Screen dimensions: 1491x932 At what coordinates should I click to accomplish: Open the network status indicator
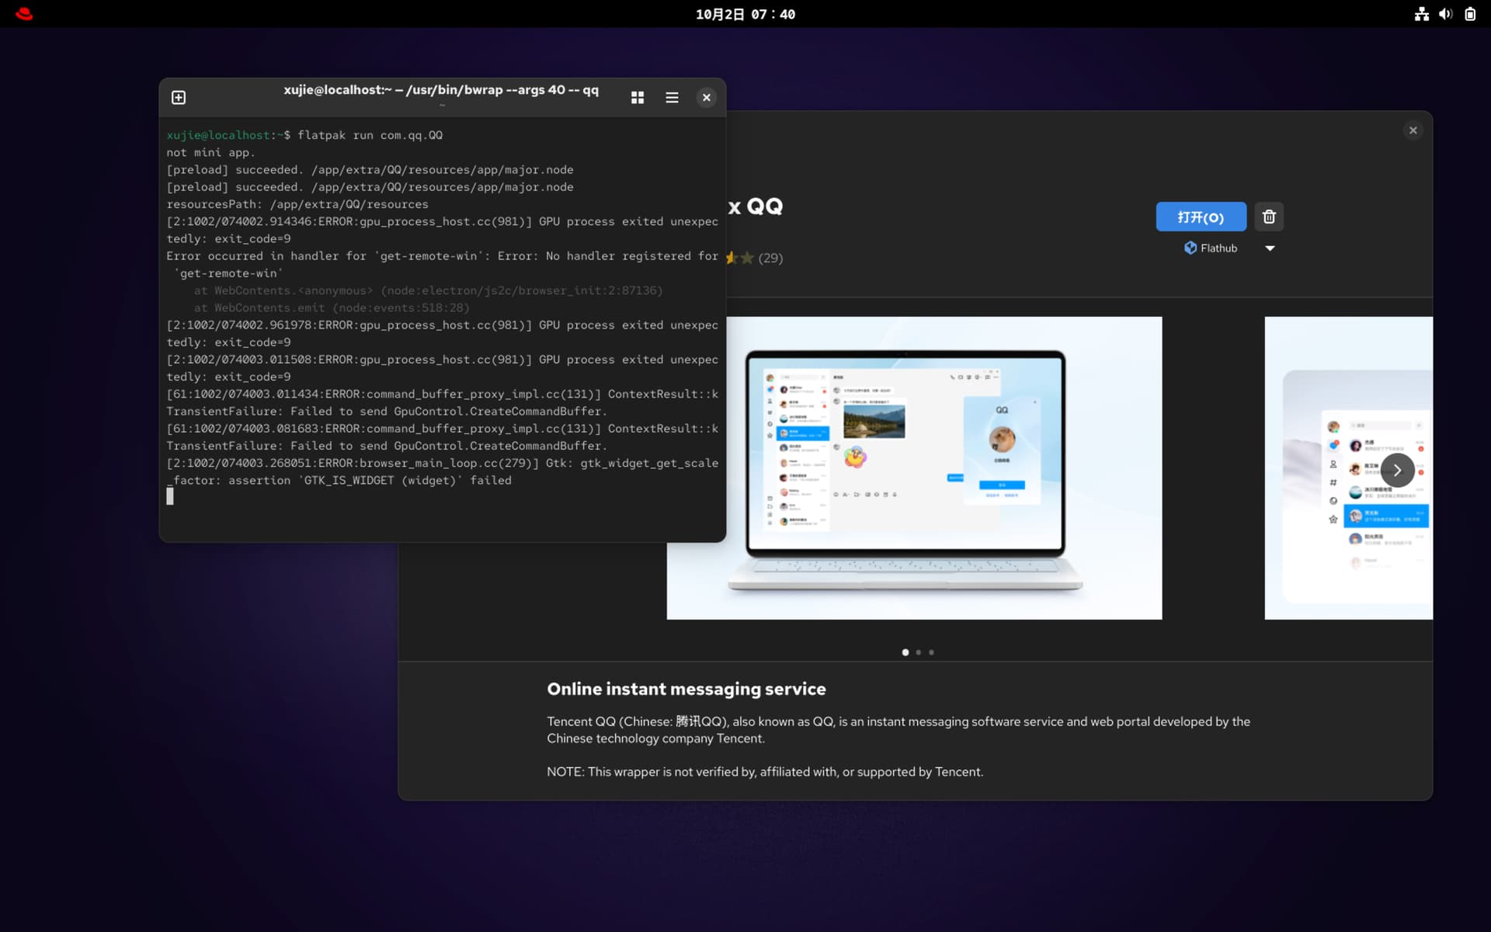point(1421,14)
